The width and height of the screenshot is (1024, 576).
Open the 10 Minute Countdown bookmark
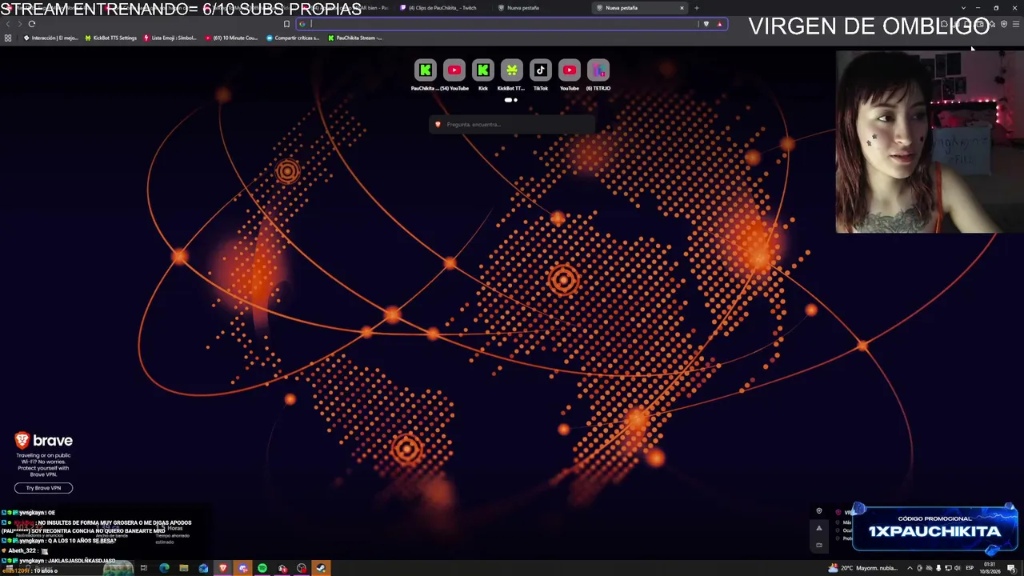tap(231, 38)
